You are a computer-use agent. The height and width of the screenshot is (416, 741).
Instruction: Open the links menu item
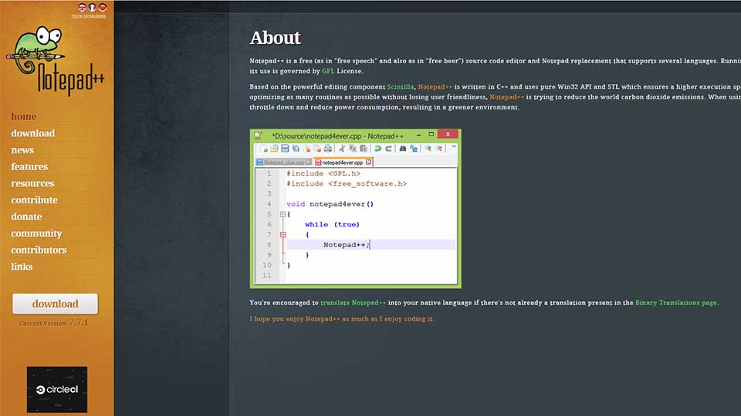pyautogui.click(x=22, y=267)
